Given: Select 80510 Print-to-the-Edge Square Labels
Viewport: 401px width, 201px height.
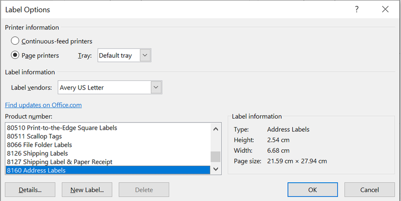Looking at the screenshot, I should 108,128.
